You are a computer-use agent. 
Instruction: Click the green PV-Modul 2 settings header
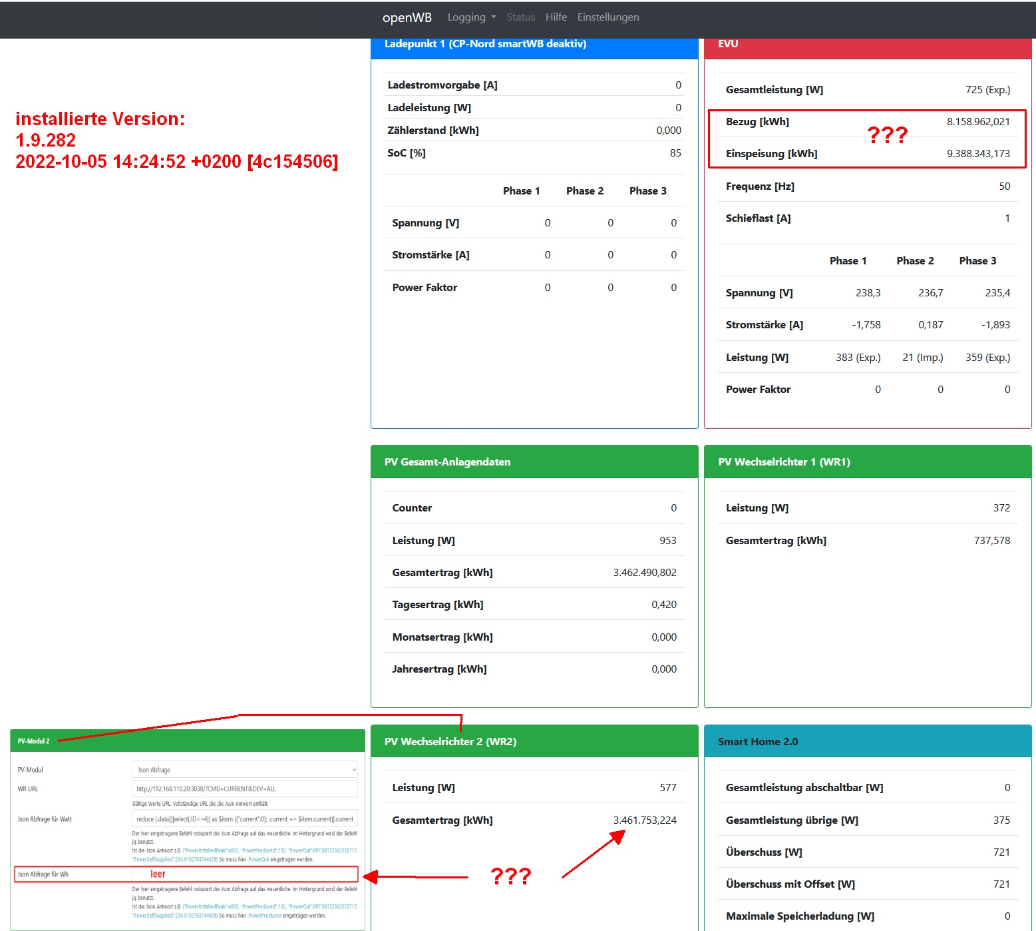(x=187, y=741)
